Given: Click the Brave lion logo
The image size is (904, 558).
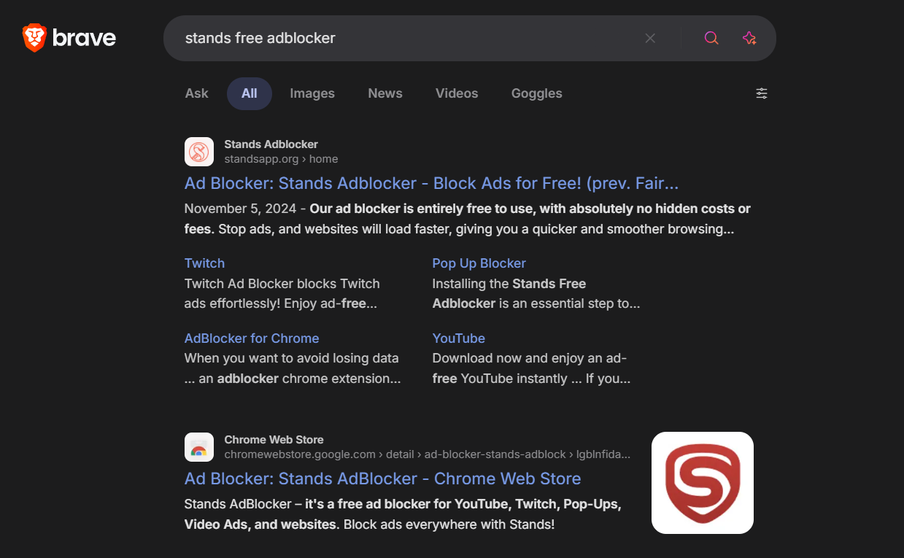Looking at the screenshot, I should pos(34,38).
